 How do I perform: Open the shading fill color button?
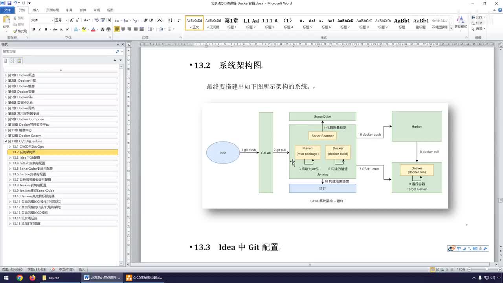[x=162, y=29]
